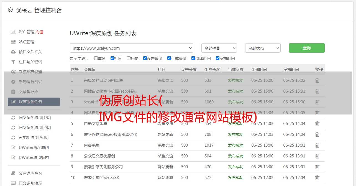Toggle the 标题 display field checkbox

(129, 58)
